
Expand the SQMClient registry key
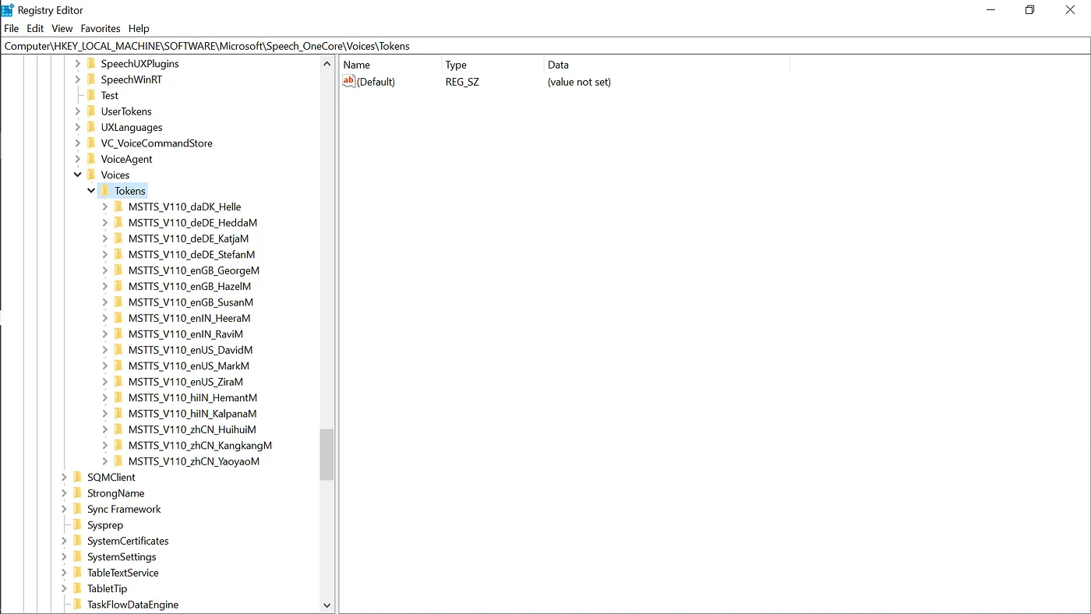64,478
